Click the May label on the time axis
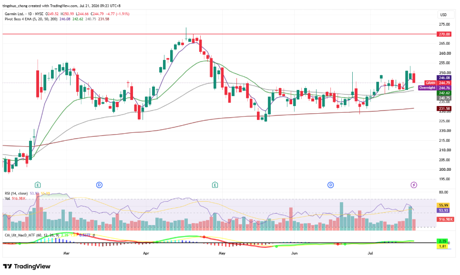 (222, 253)
